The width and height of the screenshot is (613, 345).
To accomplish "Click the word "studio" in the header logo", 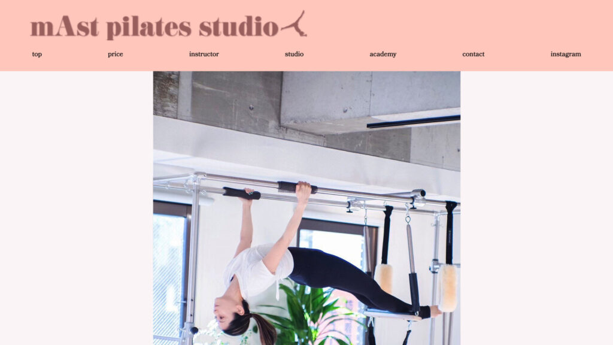I will click(238, 26).
